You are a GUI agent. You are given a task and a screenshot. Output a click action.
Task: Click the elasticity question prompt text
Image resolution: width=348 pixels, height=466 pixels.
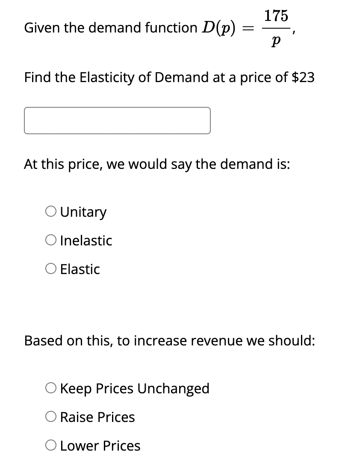point(169,77)
